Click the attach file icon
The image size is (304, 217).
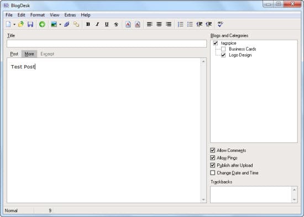[x=67, y=24]
